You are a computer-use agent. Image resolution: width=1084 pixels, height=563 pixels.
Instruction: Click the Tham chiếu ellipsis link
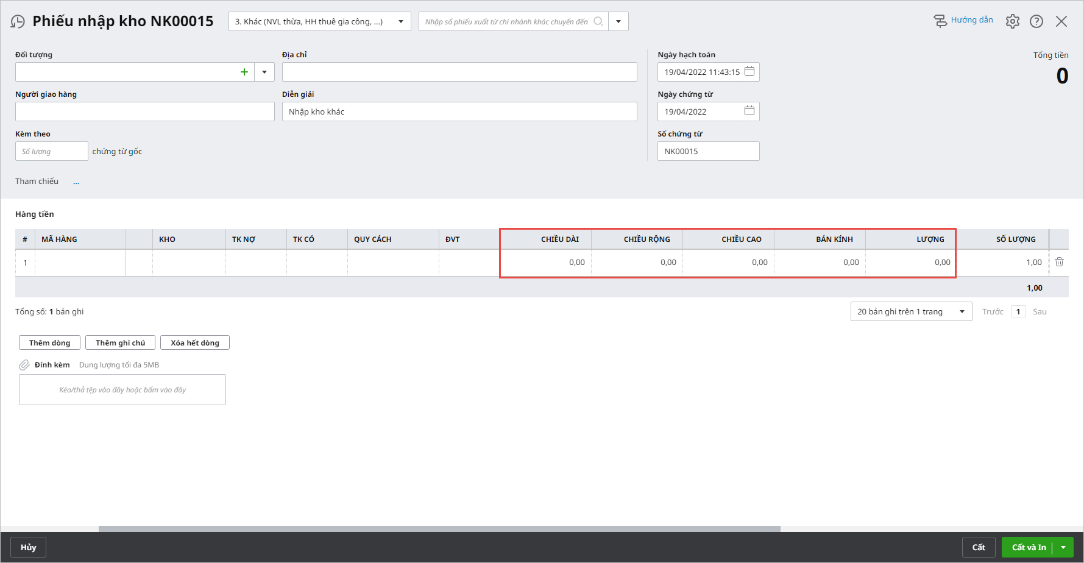(x=76, y=182)
